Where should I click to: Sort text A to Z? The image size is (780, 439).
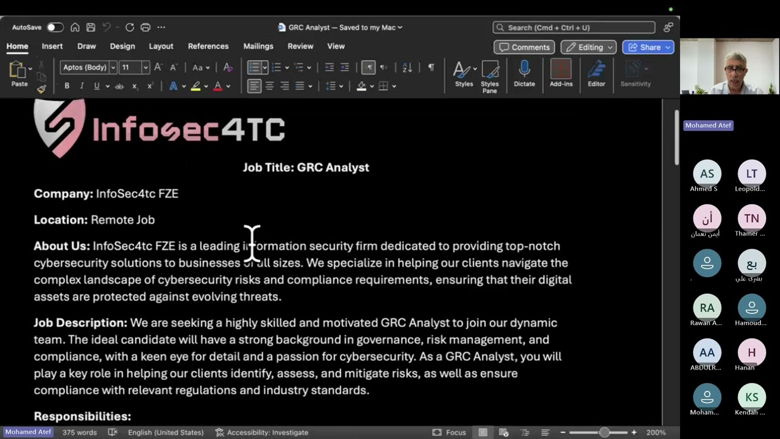click(407, 67)
